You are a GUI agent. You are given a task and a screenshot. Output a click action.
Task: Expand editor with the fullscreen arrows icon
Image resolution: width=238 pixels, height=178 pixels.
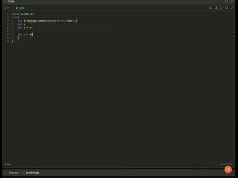pos(232,8)
